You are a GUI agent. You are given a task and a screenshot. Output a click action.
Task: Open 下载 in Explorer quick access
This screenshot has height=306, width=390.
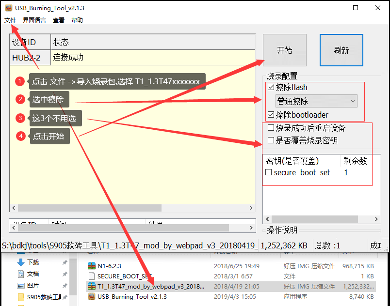click(x=33, y=262)
